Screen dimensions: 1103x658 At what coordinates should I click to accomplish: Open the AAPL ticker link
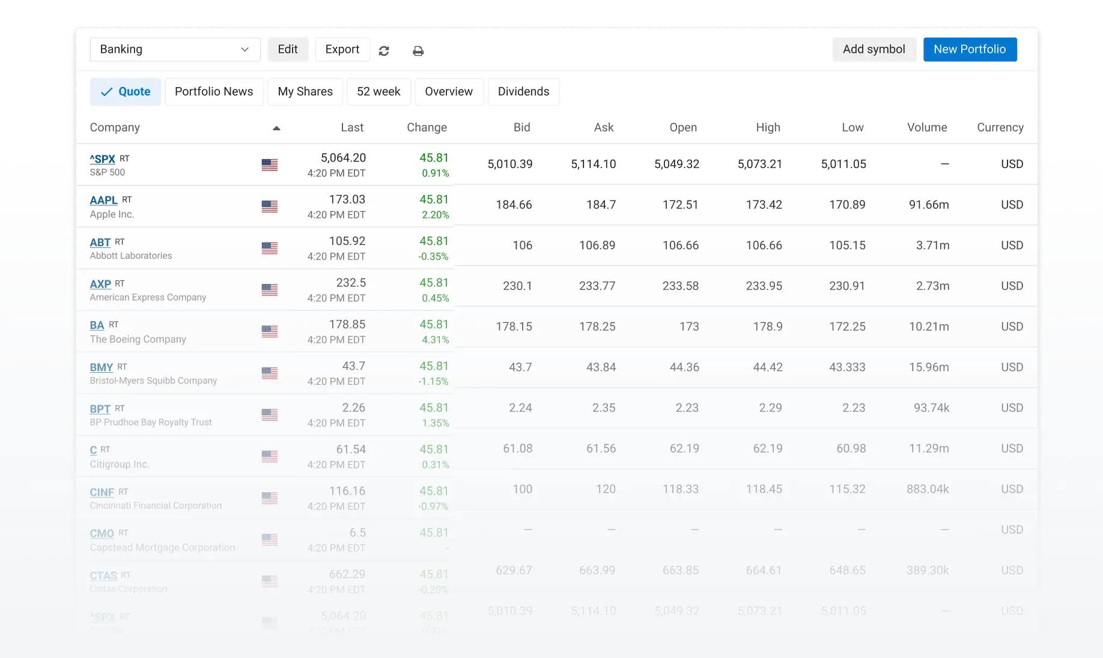coord(103,200)
